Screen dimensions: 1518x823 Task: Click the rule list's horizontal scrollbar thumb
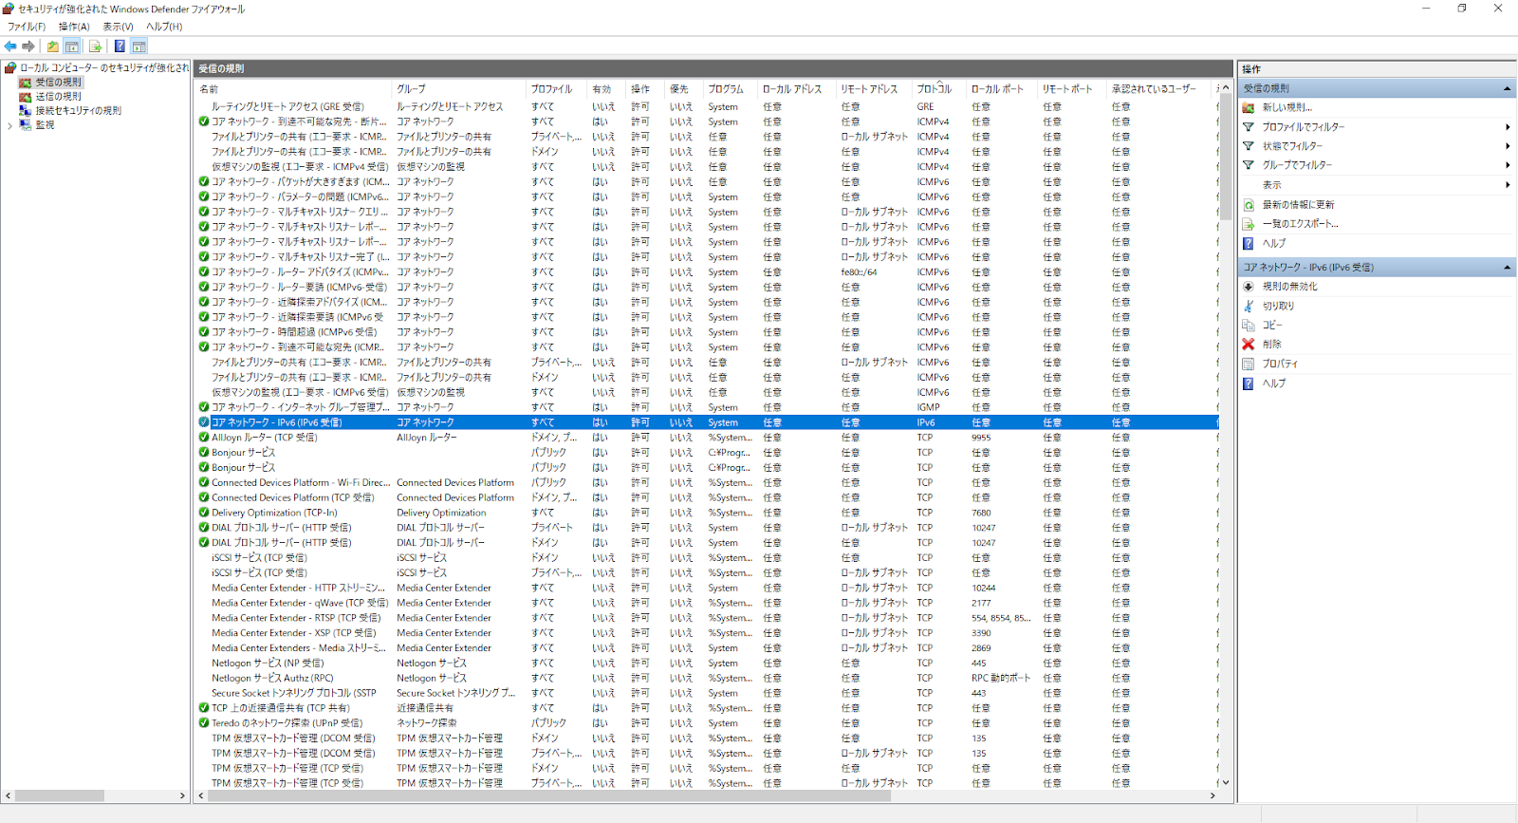coord(548,795)
